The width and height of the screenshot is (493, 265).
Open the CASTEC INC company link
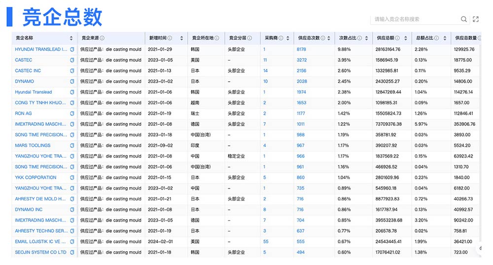pos(28,70)
